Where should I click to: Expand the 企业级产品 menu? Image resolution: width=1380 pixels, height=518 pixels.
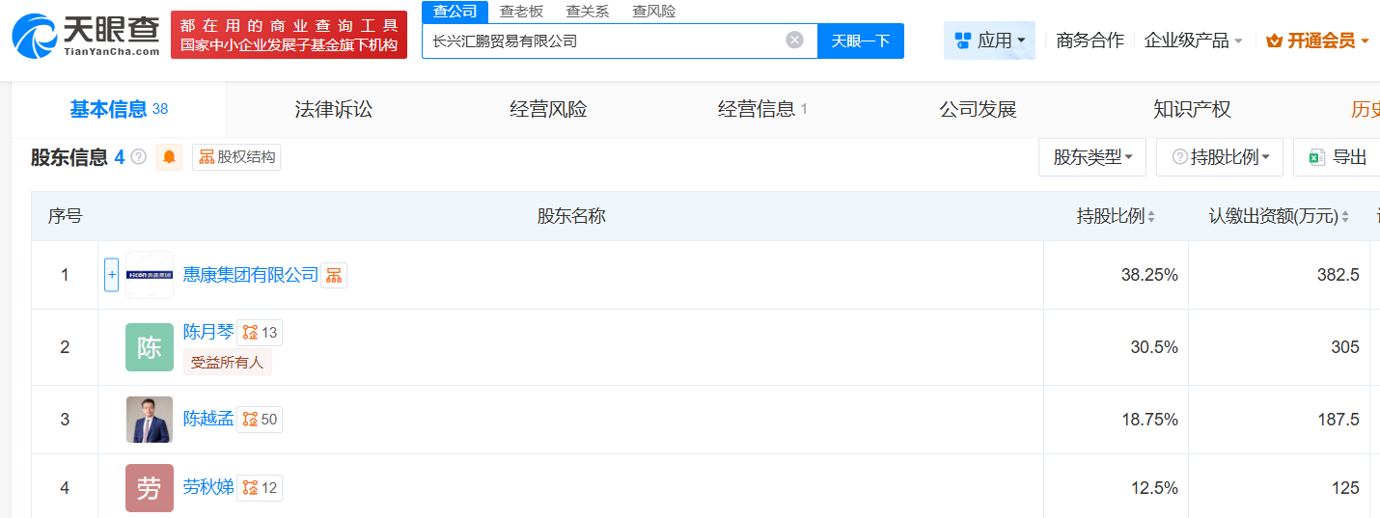[1193, 41]
